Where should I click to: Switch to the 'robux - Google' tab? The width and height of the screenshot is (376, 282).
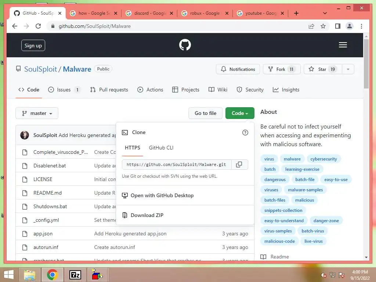pos(205,13)
